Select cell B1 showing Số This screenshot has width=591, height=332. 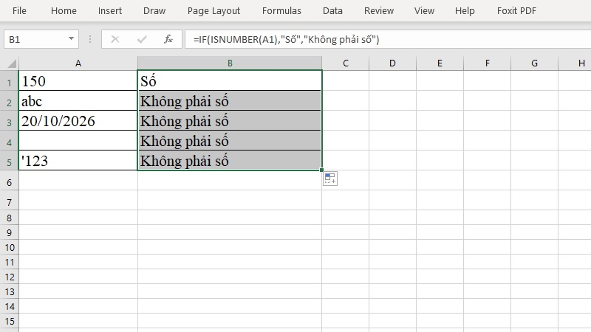click(230, 80)
